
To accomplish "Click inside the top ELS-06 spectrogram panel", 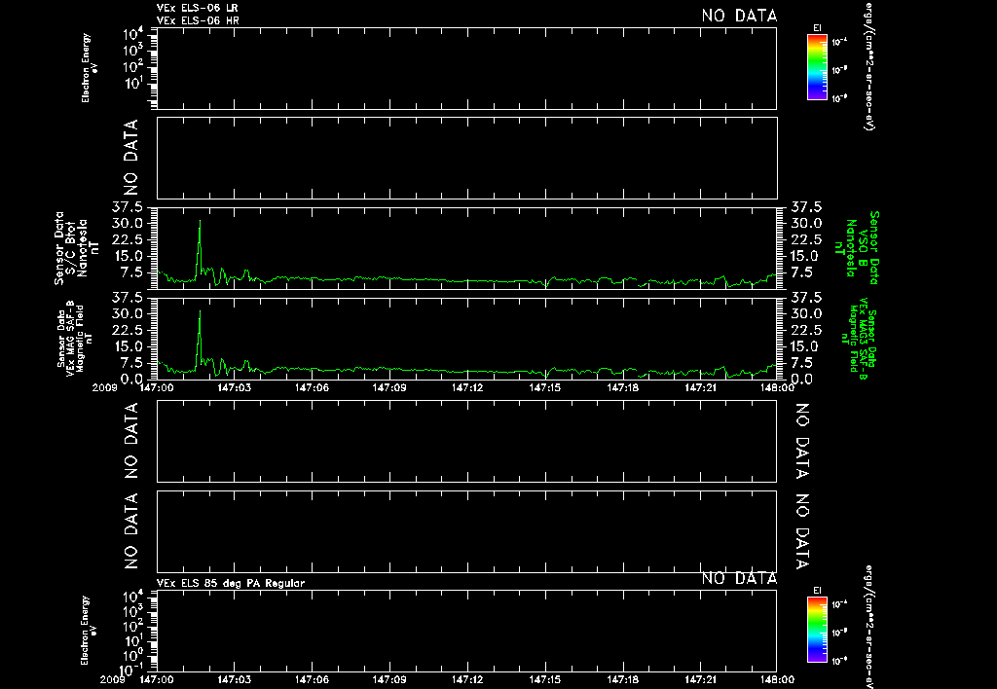I will [466, 68].
